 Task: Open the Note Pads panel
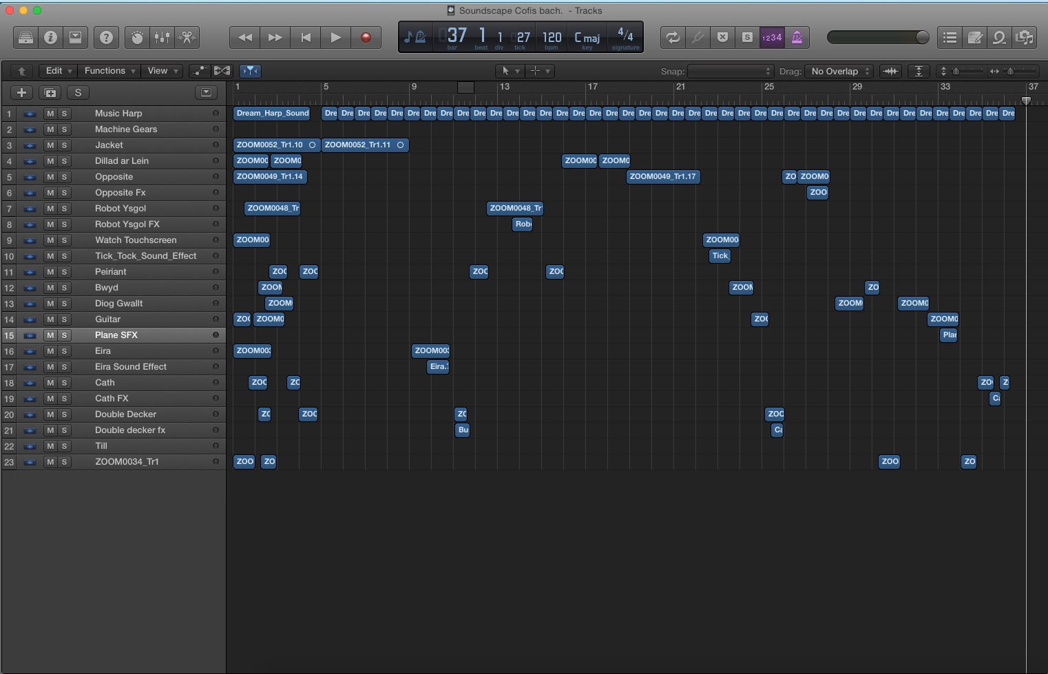click(975, 38)
